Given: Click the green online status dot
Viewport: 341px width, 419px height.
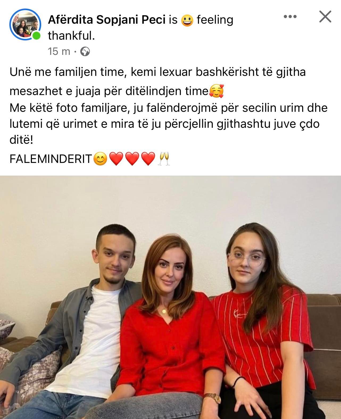Looking at the screenshot, I should click(x=36, y=36).
